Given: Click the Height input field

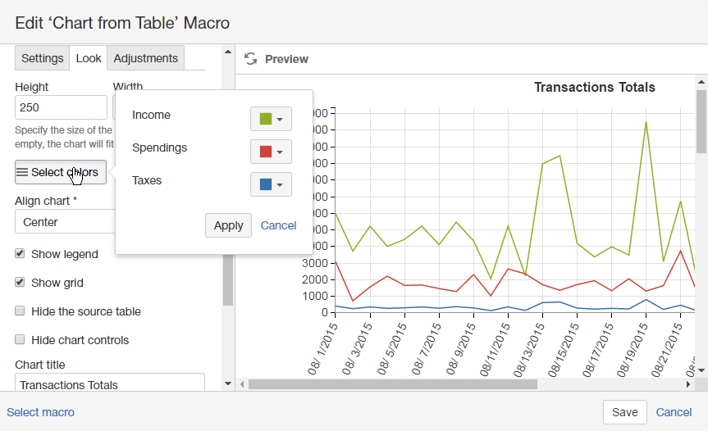Looking at the screenshot, I should click(61, 107).
